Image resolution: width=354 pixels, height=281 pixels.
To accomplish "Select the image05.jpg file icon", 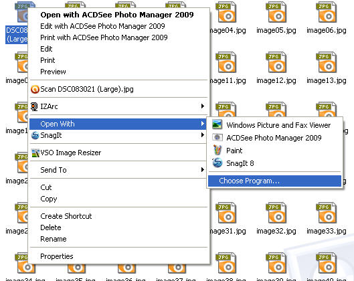I will [x=276, y=13].
